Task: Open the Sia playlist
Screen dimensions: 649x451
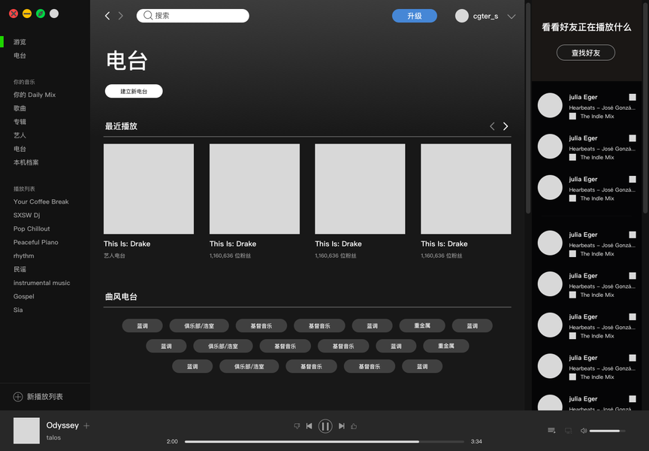Action: [18, 310]
